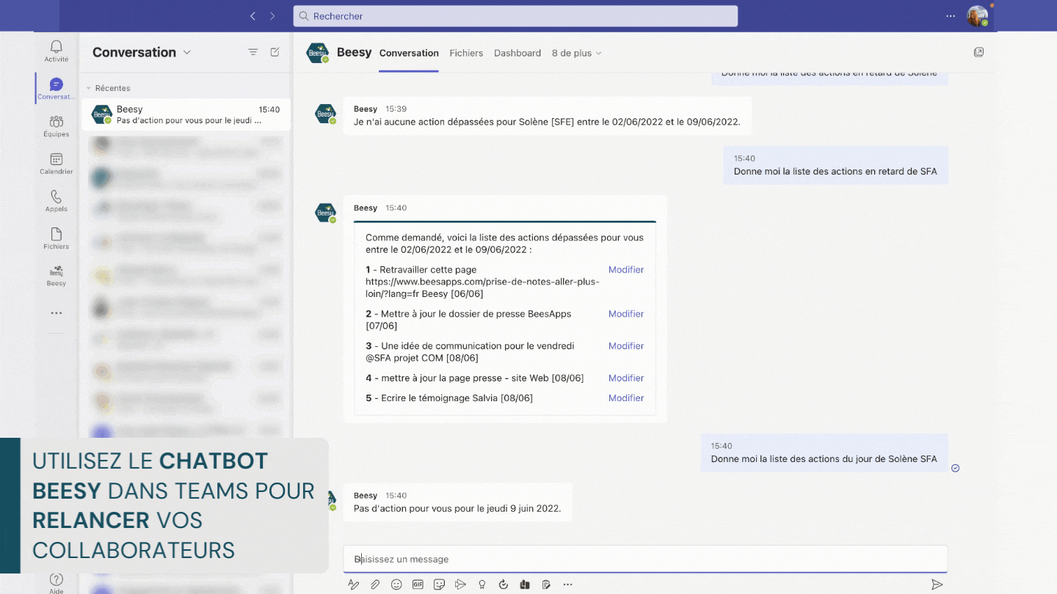Open the text Format icon in compose toolbar
This screenshot has height=594, width=1057.
pyautogui.click(x=354, y=584)
